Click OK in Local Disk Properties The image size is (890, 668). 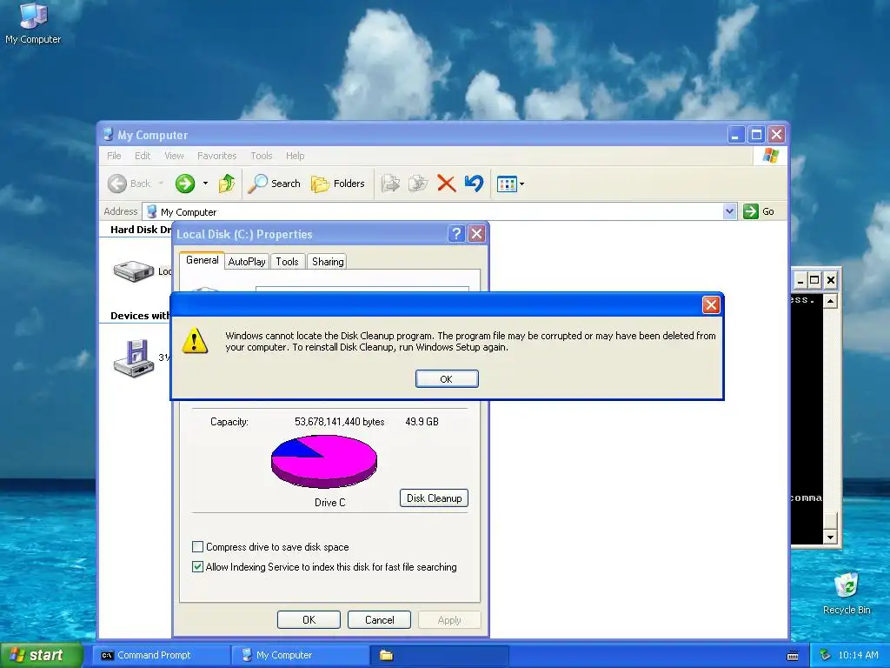pos(309,619)
